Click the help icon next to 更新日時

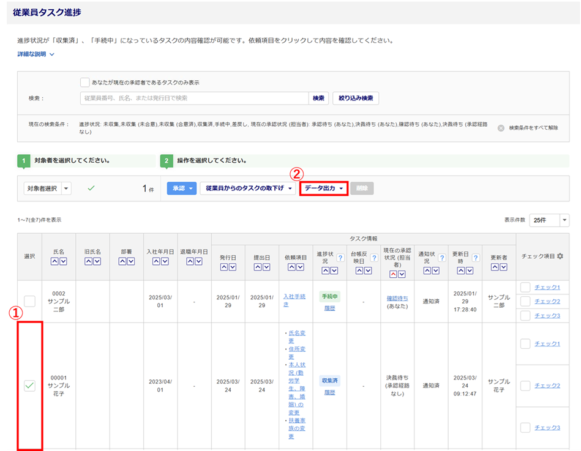point(476,258)
